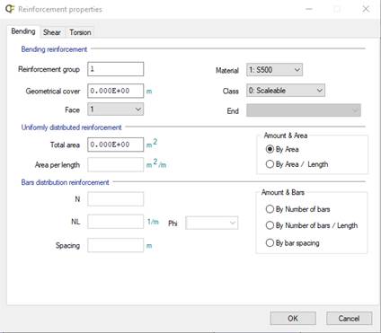This screenshot has height=333, width=381.
Task: Open the Phi dropdown
Action: (212, 223)
